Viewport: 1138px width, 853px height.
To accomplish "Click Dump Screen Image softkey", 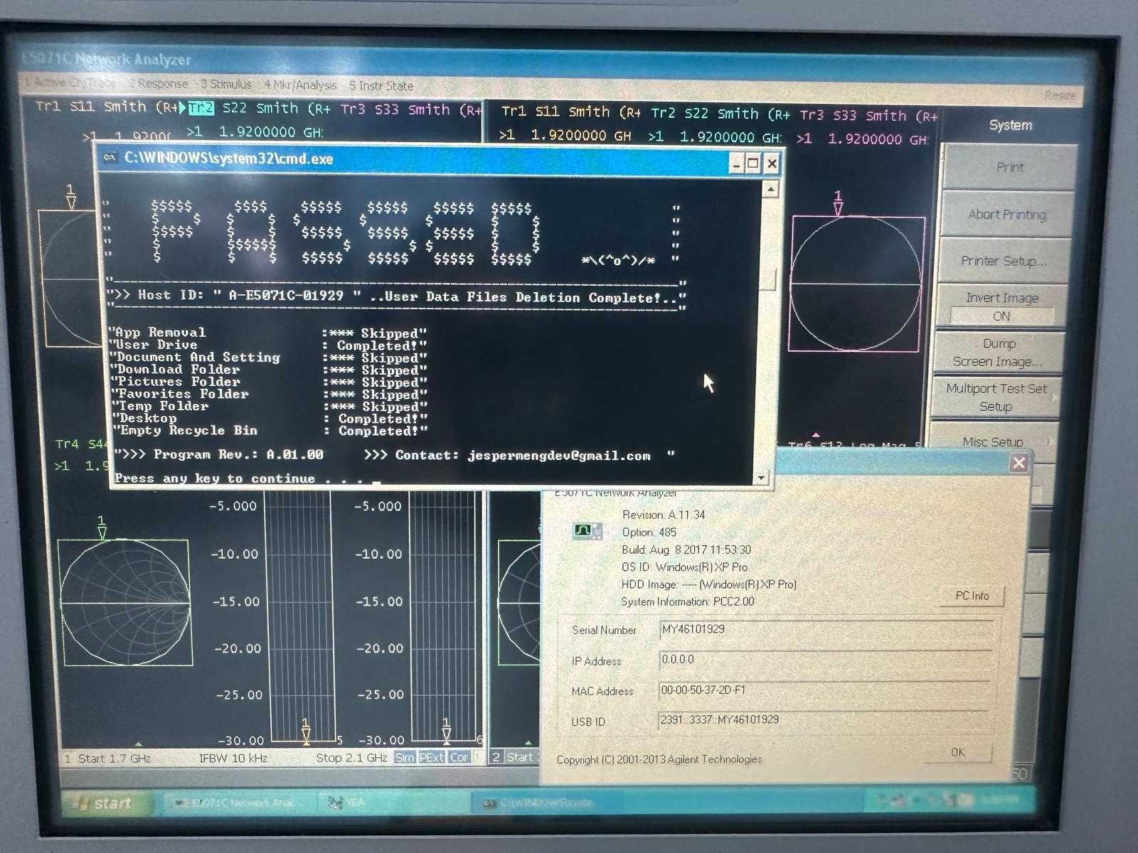I will (x=998, y=353).
